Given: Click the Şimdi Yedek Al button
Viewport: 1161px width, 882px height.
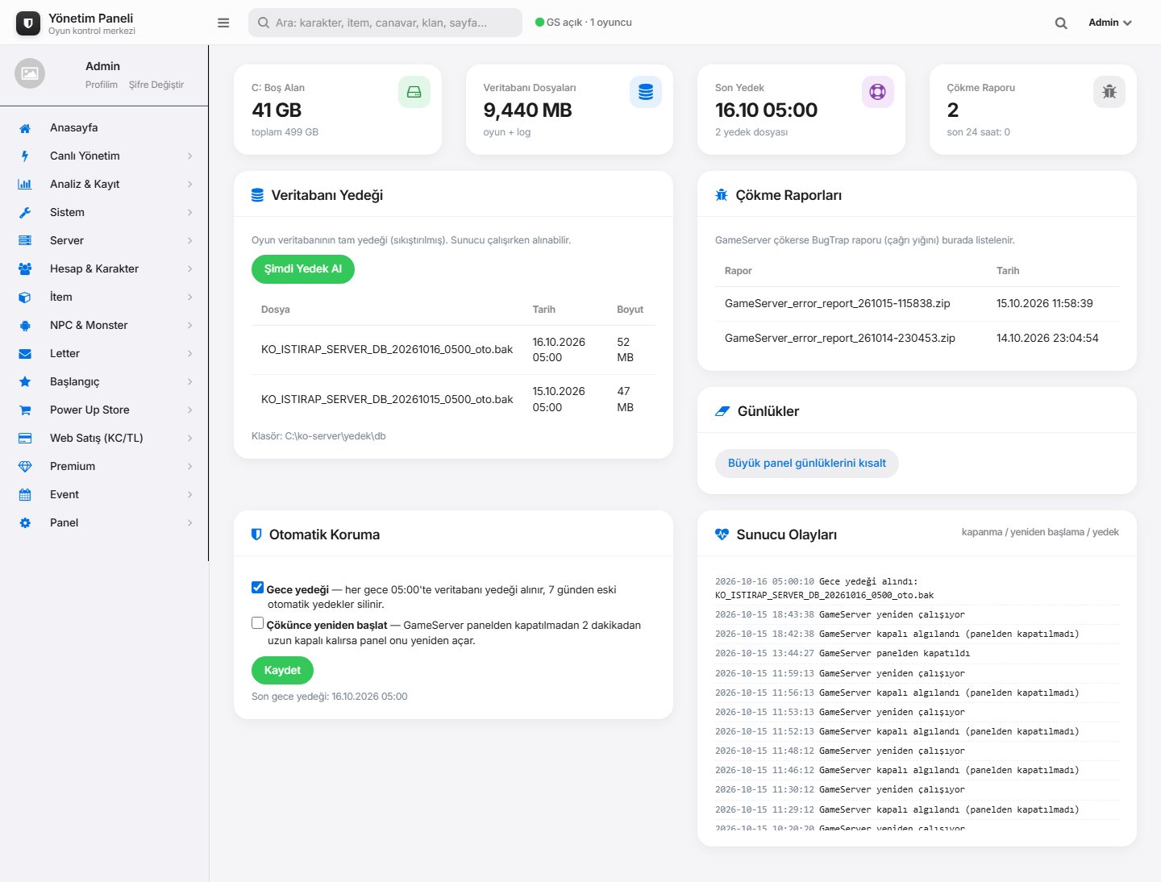Looking at the screenshot, I should (303, 269).
